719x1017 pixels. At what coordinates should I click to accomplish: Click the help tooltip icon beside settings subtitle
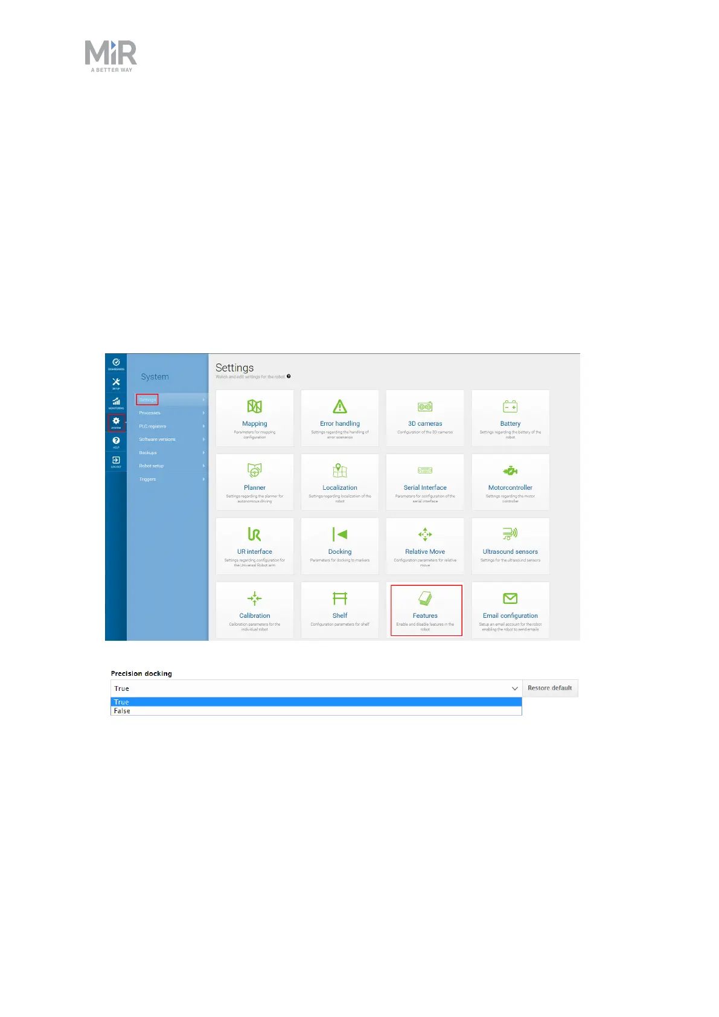click(289, 376)
